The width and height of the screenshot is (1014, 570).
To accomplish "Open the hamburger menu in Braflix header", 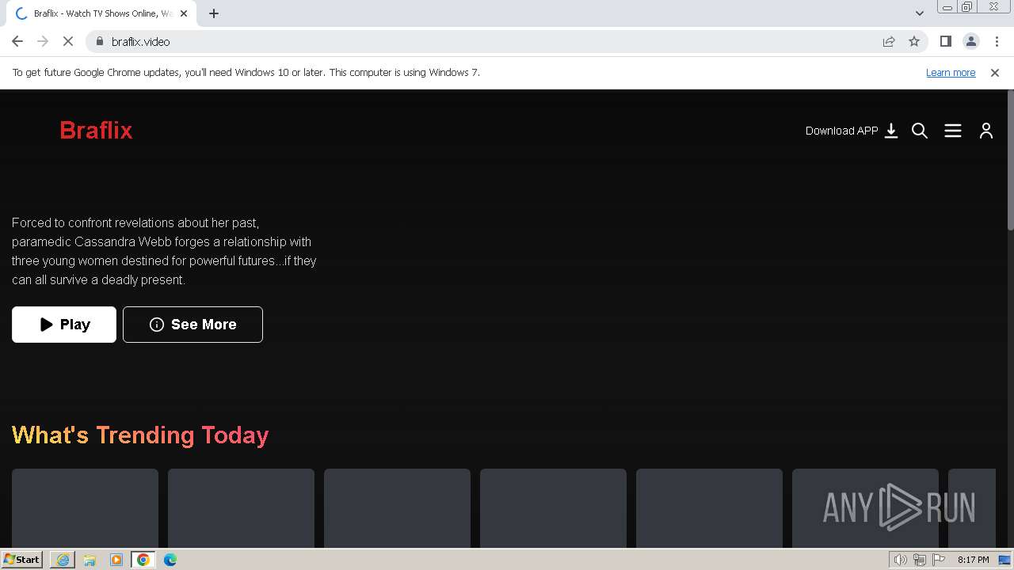I will (953, 131).
